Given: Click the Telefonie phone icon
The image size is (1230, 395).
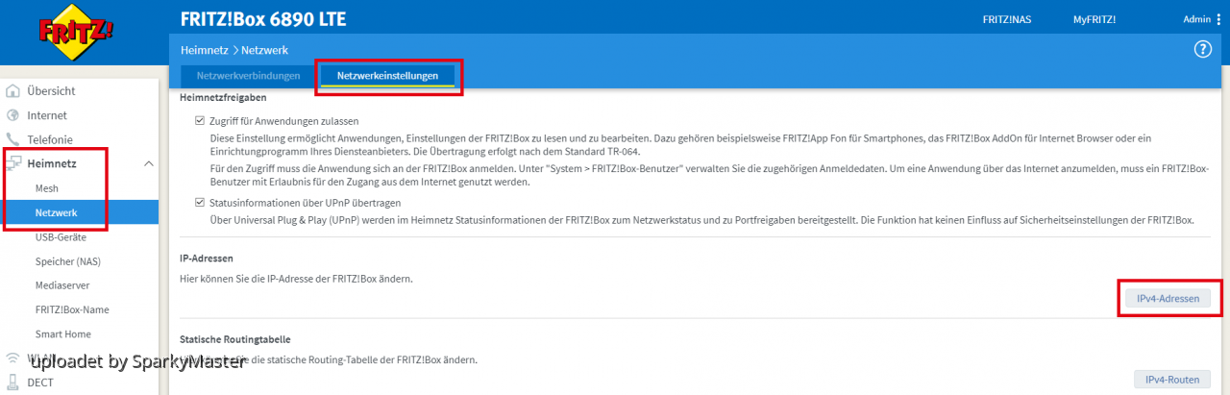Looking at the screenshot, I should point(13,139).
